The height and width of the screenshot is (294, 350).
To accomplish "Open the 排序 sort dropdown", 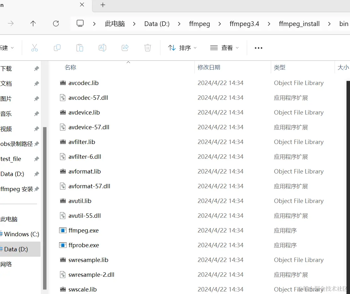I will (x=182, y=48).
